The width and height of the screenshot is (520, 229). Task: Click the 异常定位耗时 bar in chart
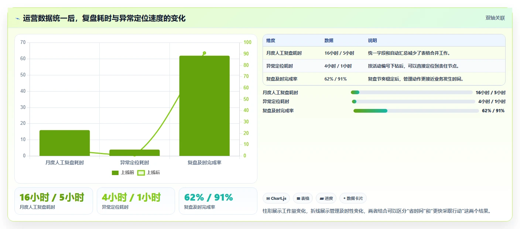point(134,153)
